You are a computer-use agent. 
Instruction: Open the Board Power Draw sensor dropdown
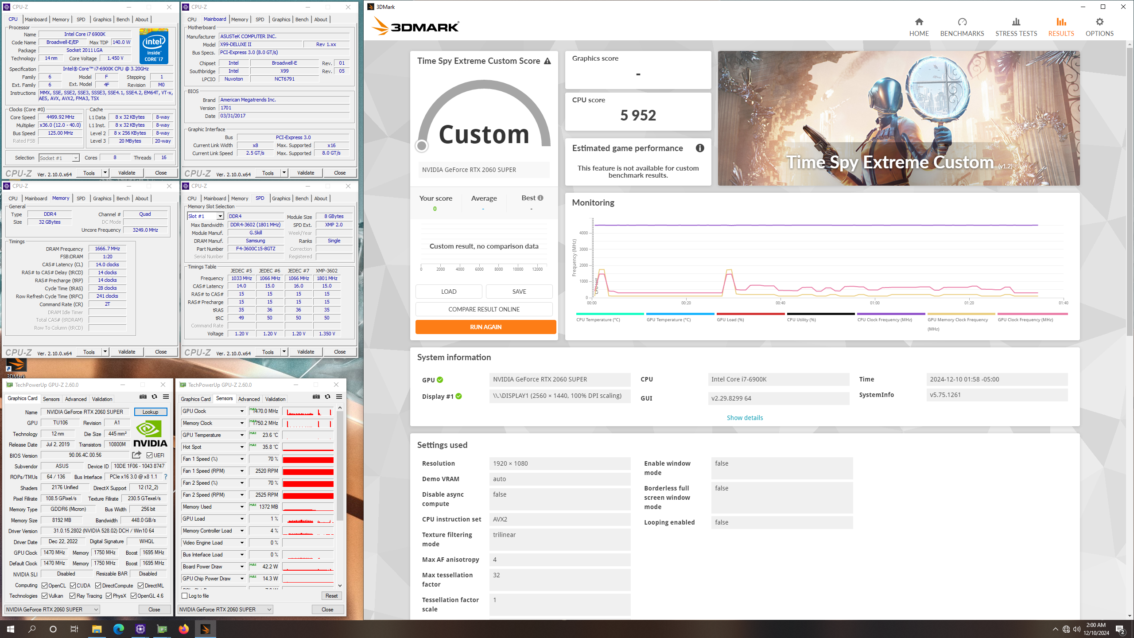click(x=242, y=567)
